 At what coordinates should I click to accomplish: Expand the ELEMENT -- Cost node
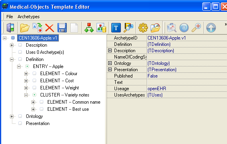point(26,81)
